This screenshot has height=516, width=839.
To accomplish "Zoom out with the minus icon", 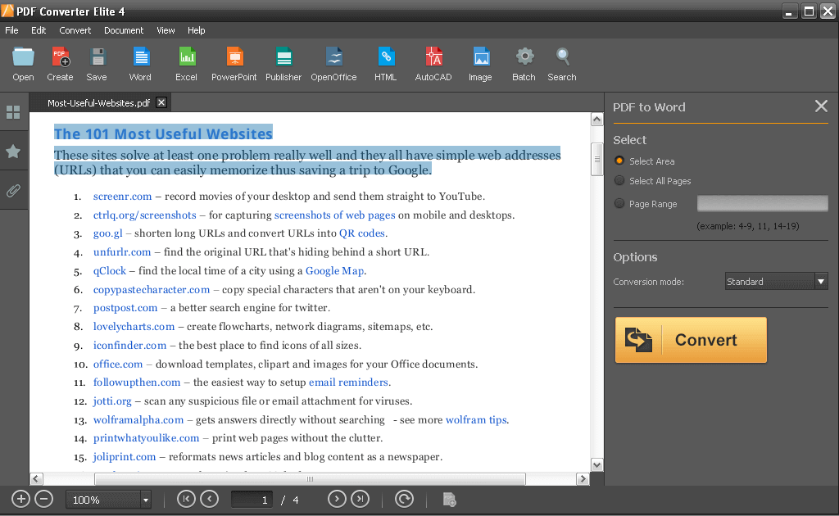I will (44, 500).
